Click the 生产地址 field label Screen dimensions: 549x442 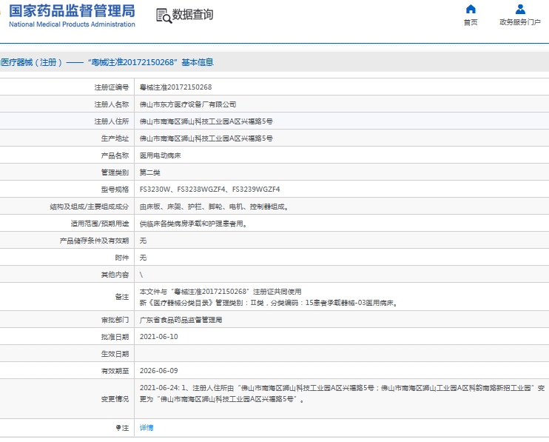115,138
